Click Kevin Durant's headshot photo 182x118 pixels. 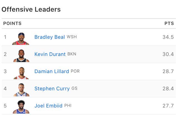[21, 56]
